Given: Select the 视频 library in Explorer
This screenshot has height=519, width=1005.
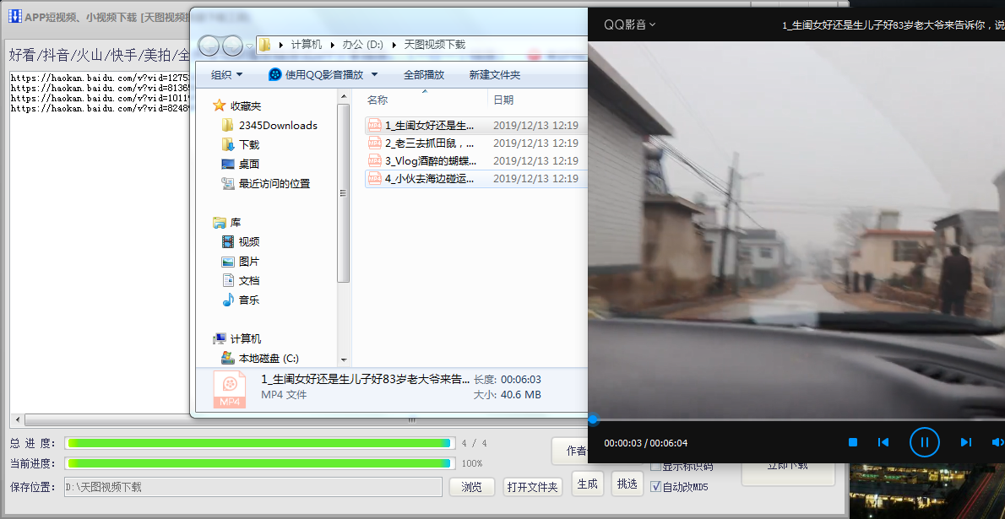Looking at the screenshot, I should 241,241.
